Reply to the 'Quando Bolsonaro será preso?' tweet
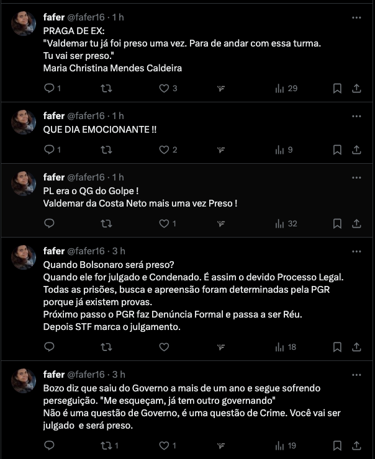Image resolution: width=375 pixels, height=459 pixels. (x=50, y=347)
